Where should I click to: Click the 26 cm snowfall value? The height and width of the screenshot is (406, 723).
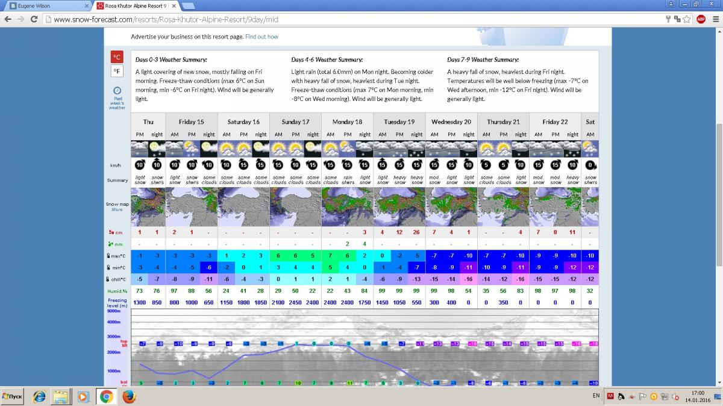[x=417, y=232]
